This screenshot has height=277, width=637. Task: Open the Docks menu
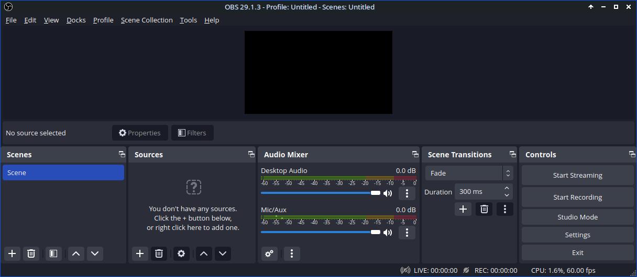76,20
